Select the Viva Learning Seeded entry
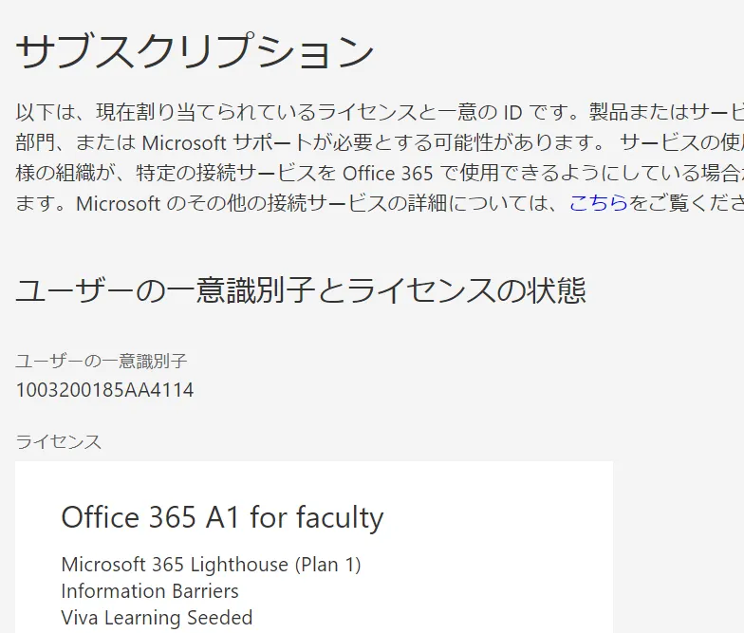The image size is (744, 633). 157,618
